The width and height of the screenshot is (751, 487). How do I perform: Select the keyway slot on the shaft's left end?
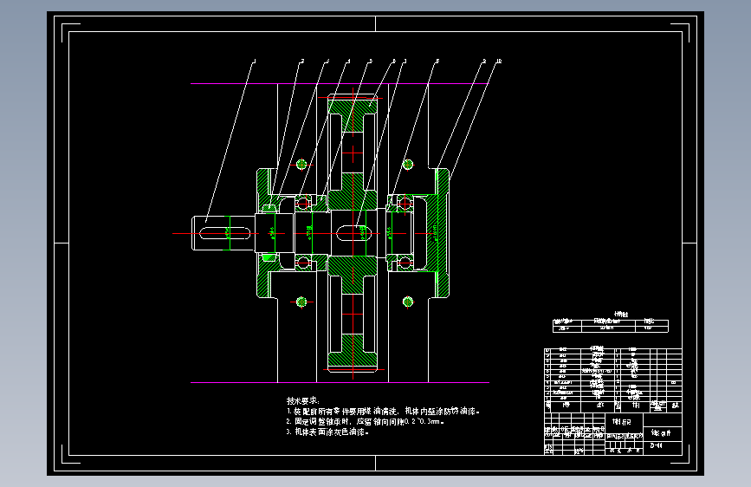coord(224,233)
